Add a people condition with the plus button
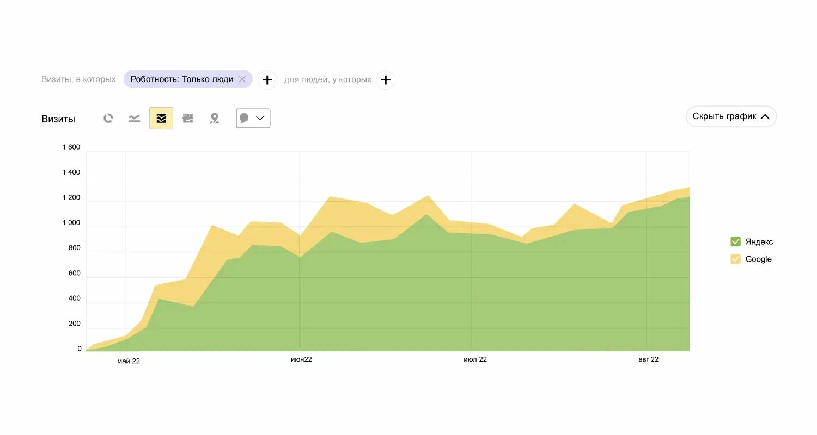 click(386, 80)
